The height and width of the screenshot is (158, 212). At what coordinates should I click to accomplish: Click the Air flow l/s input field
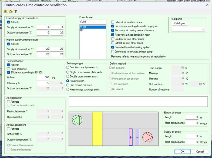(x=43, y=77)
